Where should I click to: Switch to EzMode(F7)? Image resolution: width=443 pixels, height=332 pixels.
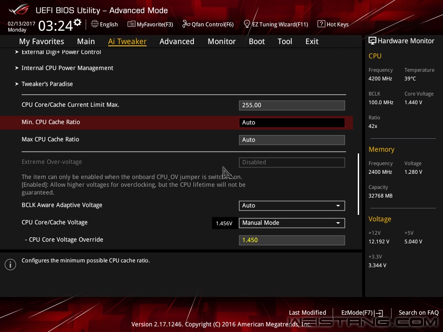357,313
